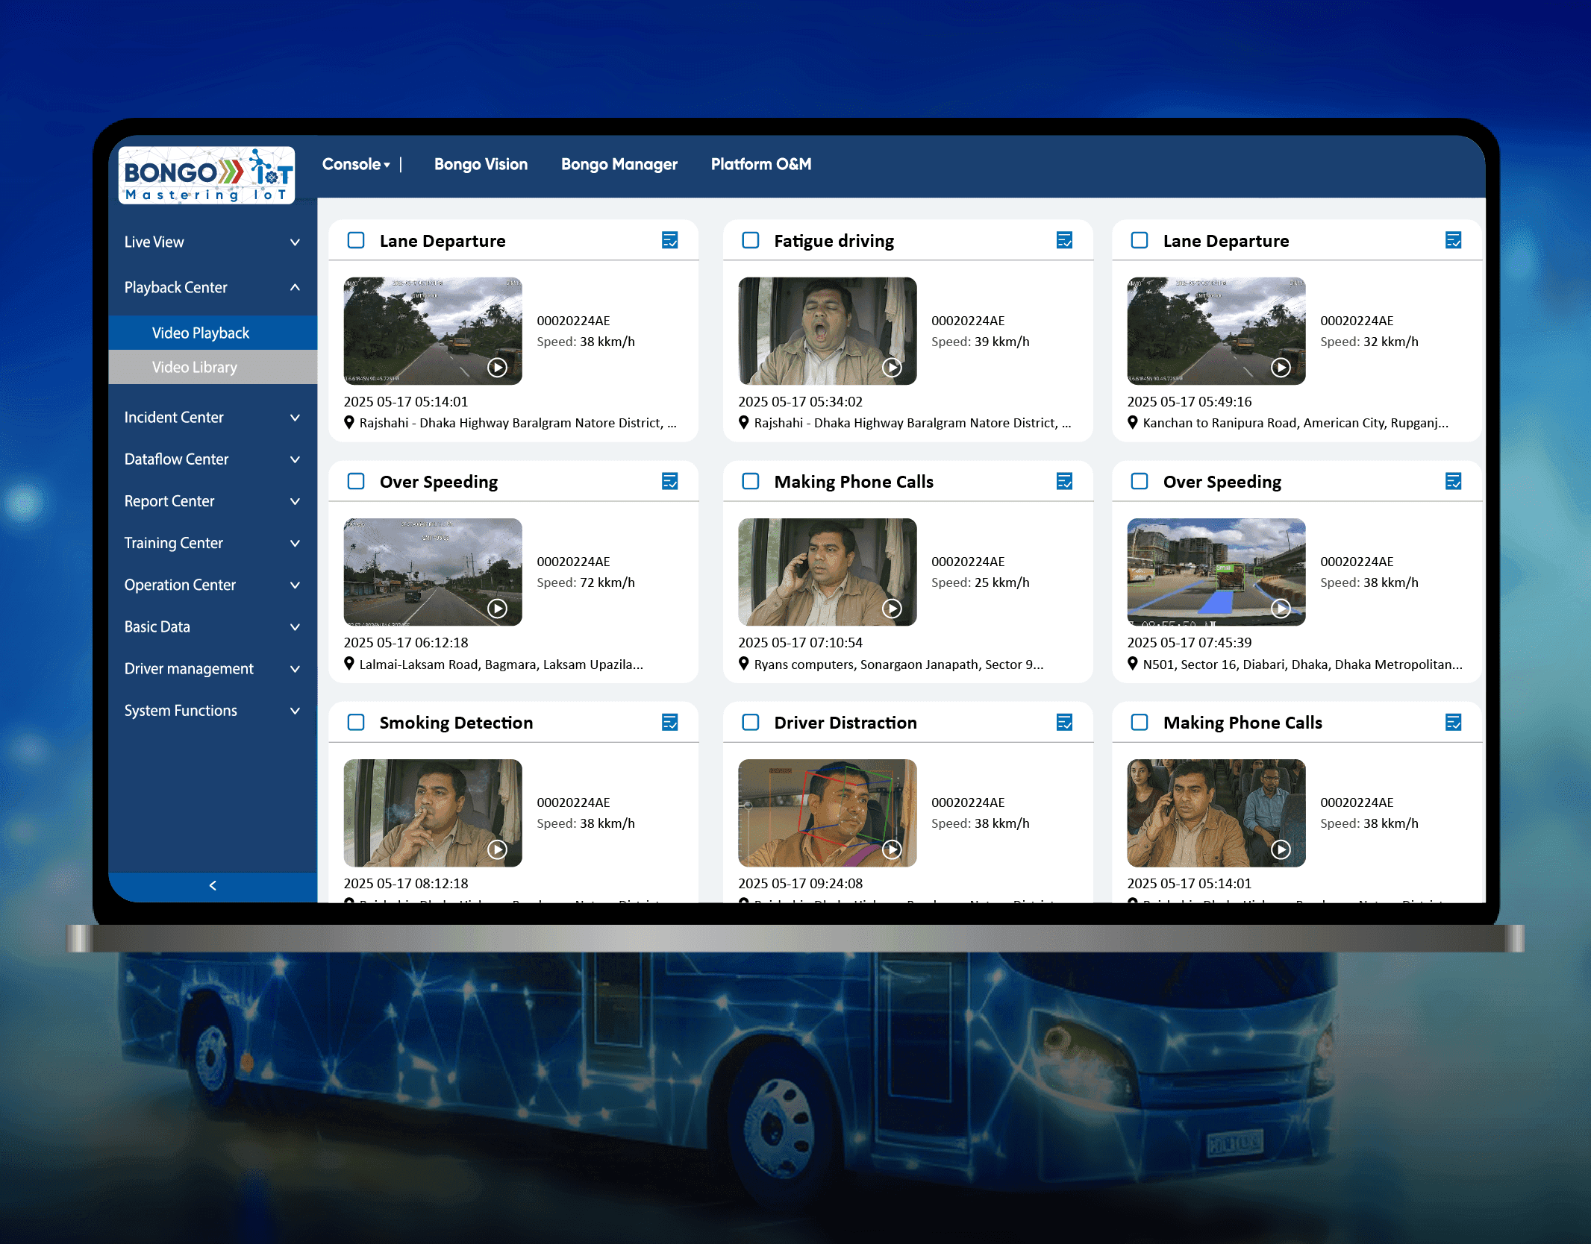Collapse sidebar with left arrow icon
This screenshot has width=1591, height=1244.
[213, 885]
